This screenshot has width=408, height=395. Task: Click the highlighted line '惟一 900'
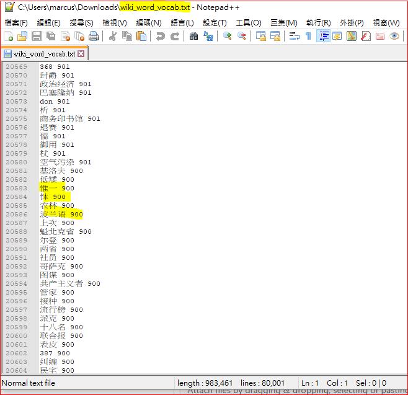[x=56, y=188]
